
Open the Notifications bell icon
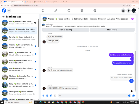coord(128,11)
